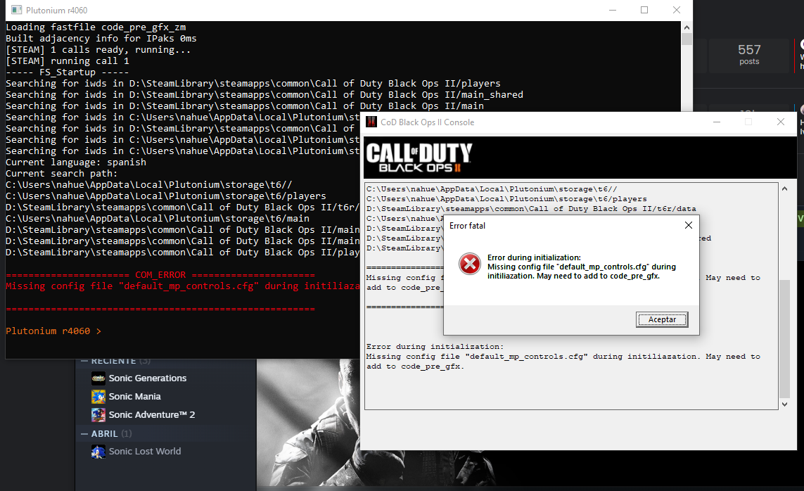Screen dimensions: 804x491
Task: Close the Plutonium r4060 window
Action: pyautogui.click(x=676, y=11)
